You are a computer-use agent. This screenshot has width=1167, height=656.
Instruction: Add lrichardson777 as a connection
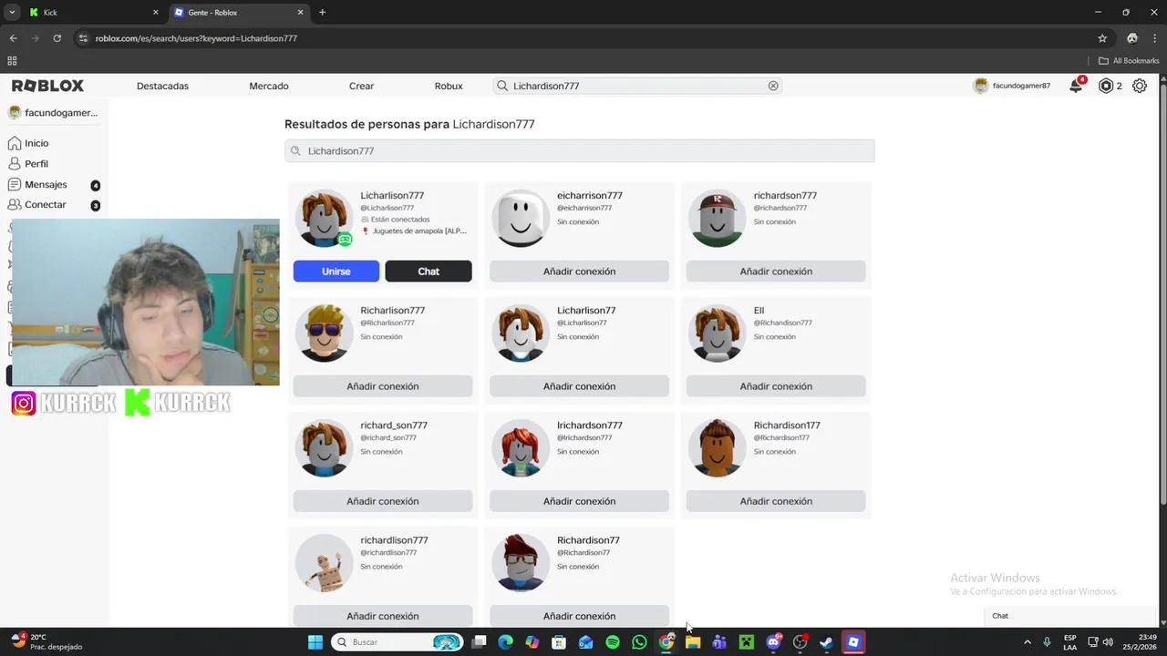[x=579, y=501]
